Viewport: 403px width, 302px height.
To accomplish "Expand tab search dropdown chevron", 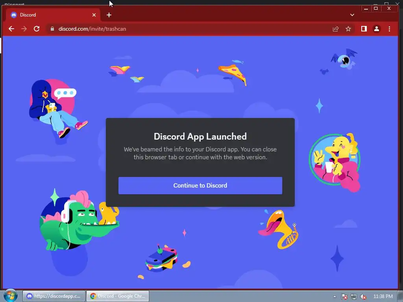I will tap(352, 15).
